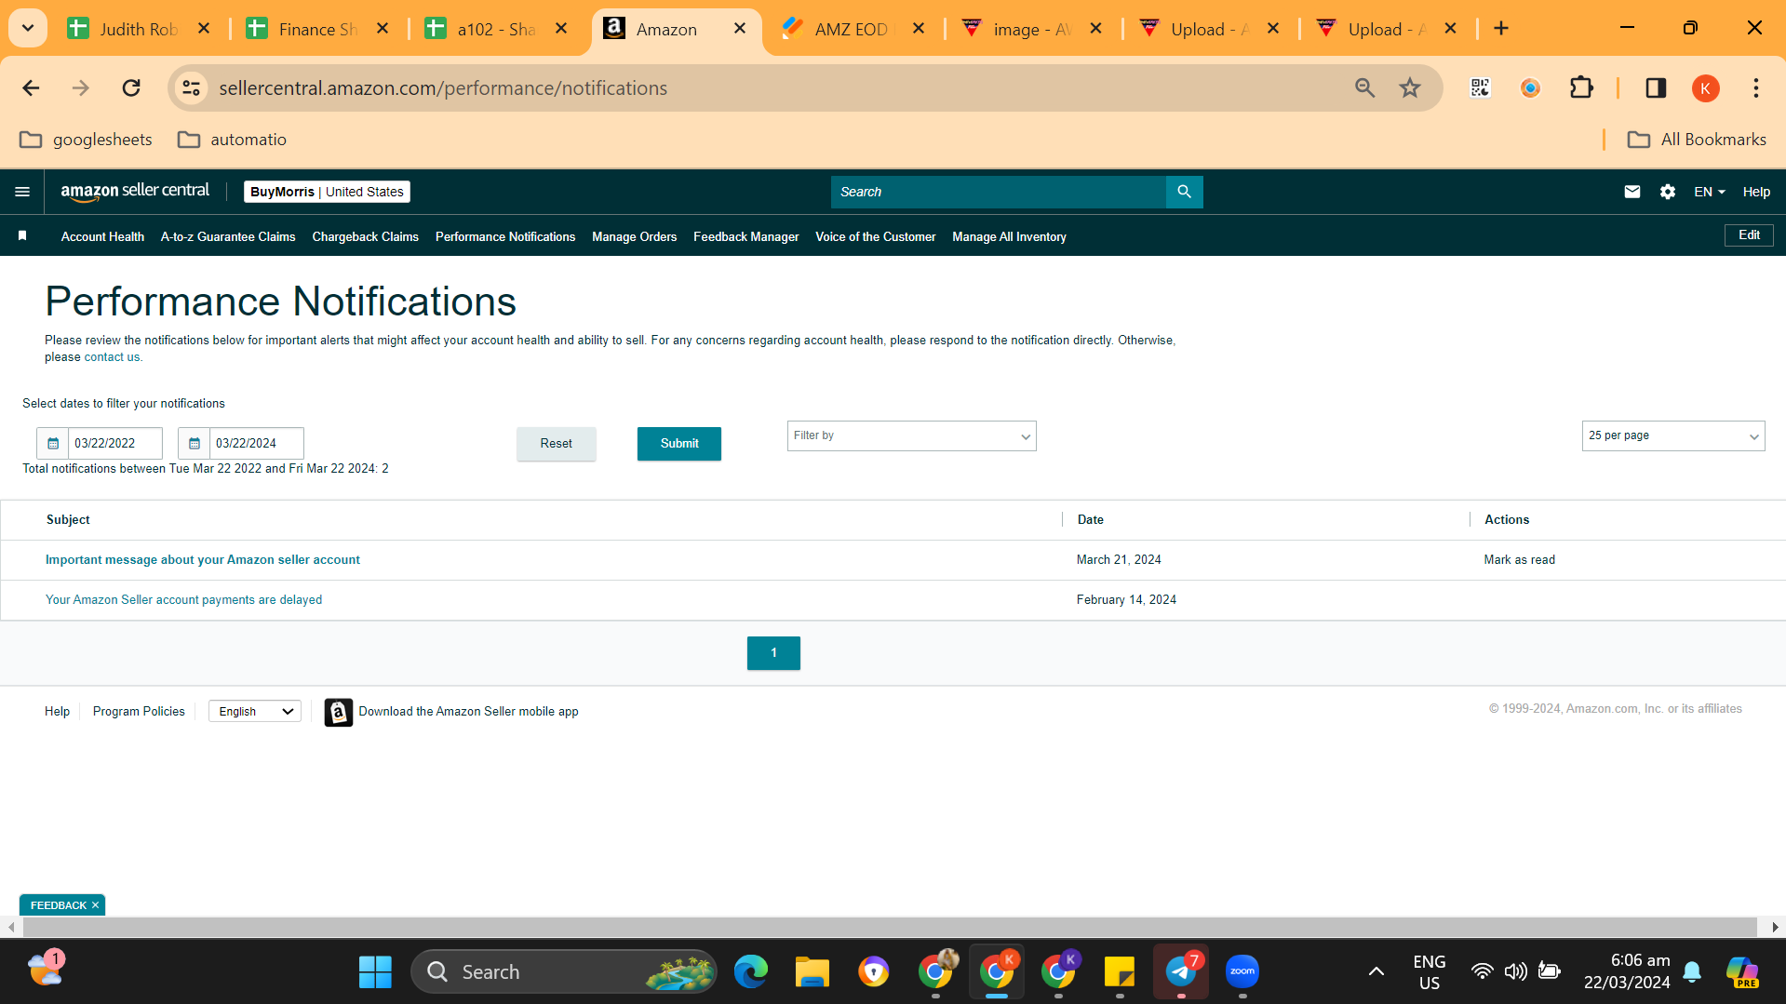Image resolution: width=1786 pixels, height=1004 pixels.
Task: Open the English footer language selector
Action: pyautogui.click(x=255, y=712)
